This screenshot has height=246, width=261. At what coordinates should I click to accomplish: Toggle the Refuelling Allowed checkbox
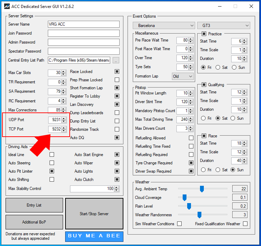[191, 138]
